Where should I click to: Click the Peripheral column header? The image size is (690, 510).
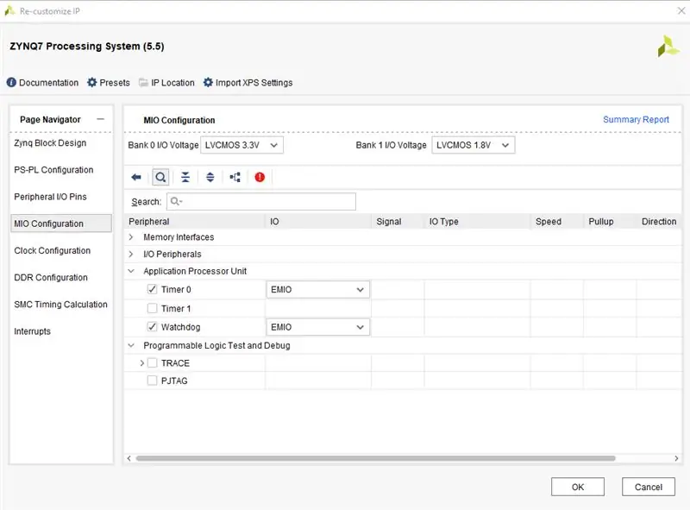tap(195, 221)
